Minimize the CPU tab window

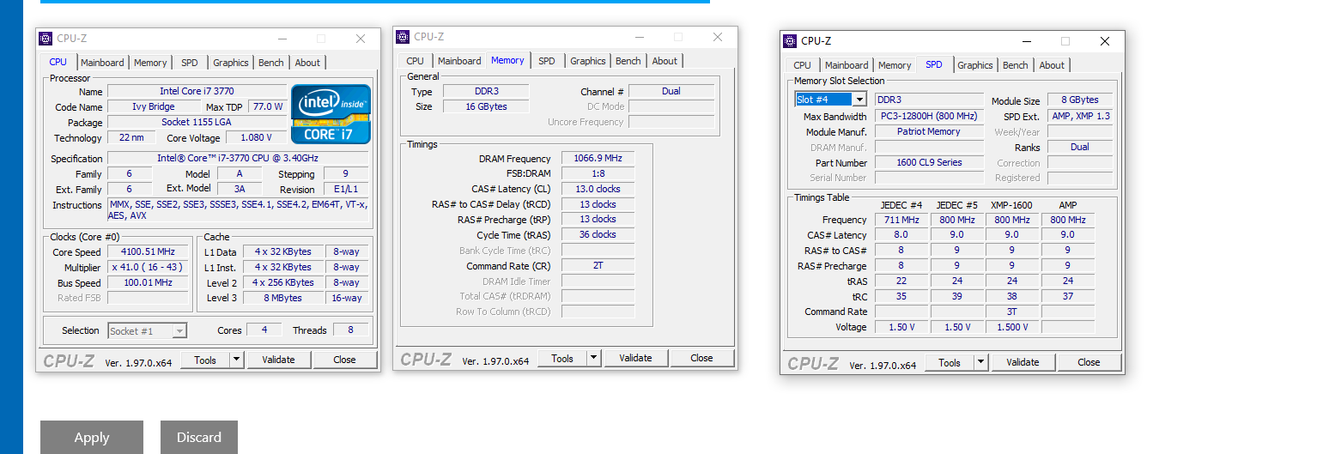282,39
